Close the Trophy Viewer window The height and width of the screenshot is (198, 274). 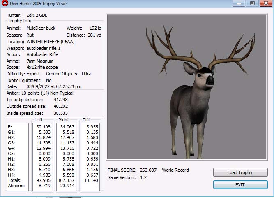265,3
